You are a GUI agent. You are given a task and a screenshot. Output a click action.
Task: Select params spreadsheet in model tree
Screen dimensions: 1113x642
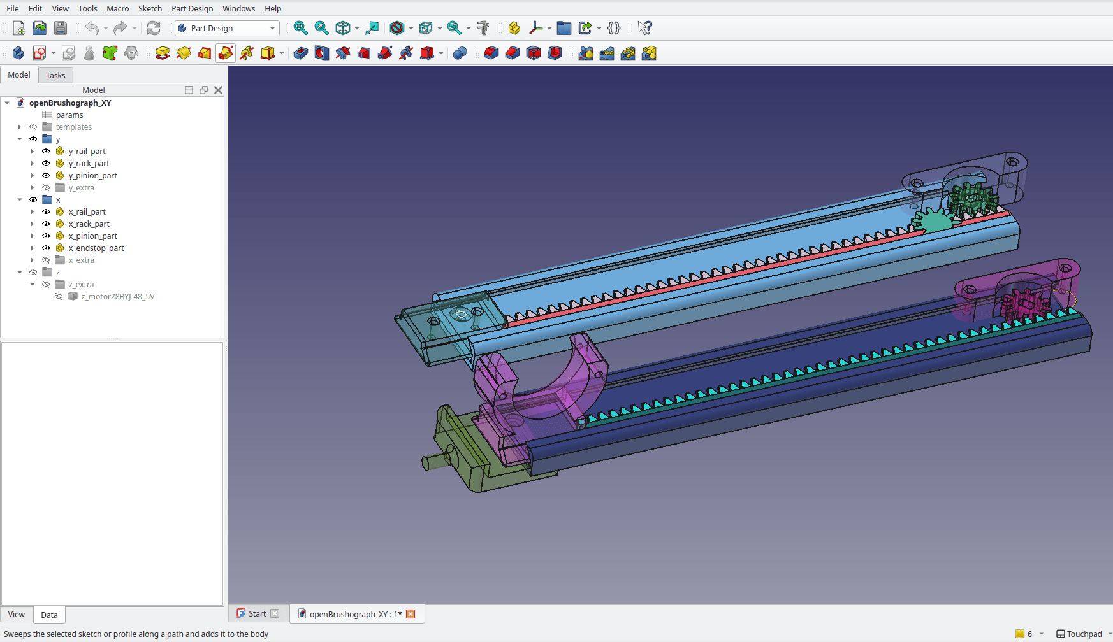(x=69, y=115)
